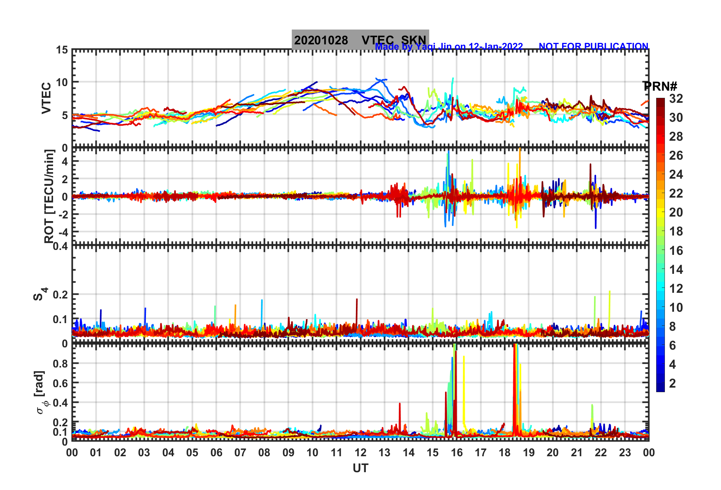Click colorbar tick label '12'
The width and height of the screenshot is (721, 490).
coord(676,289)
